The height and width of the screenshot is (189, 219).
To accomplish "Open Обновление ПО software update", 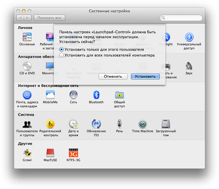I will click(96, 124).
